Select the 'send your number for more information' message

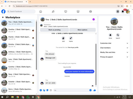click(79, 71)
